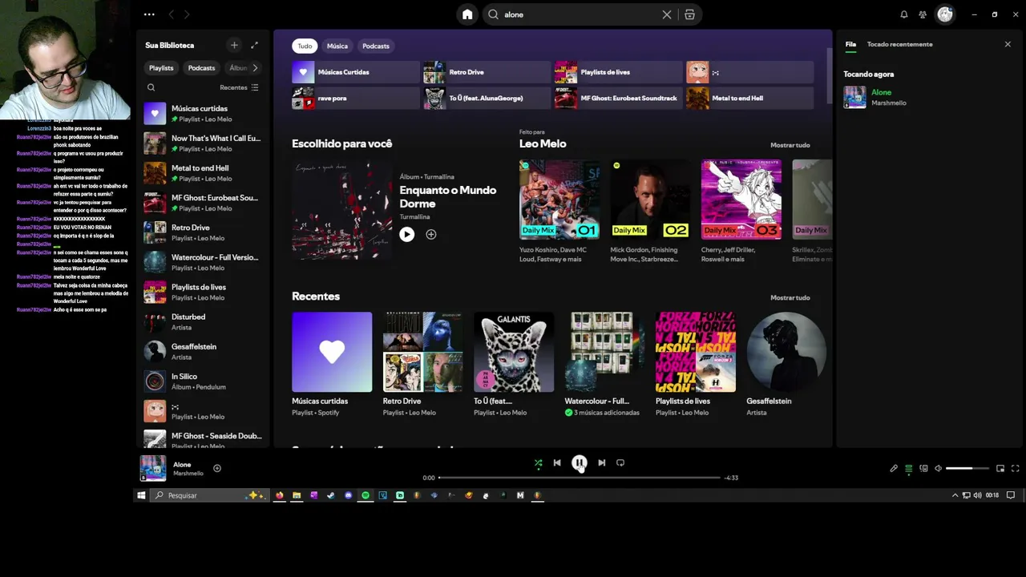Viewport: 1026px width, 577px height.
Task: Open the three-dots app menu
Action: [149, 14]
